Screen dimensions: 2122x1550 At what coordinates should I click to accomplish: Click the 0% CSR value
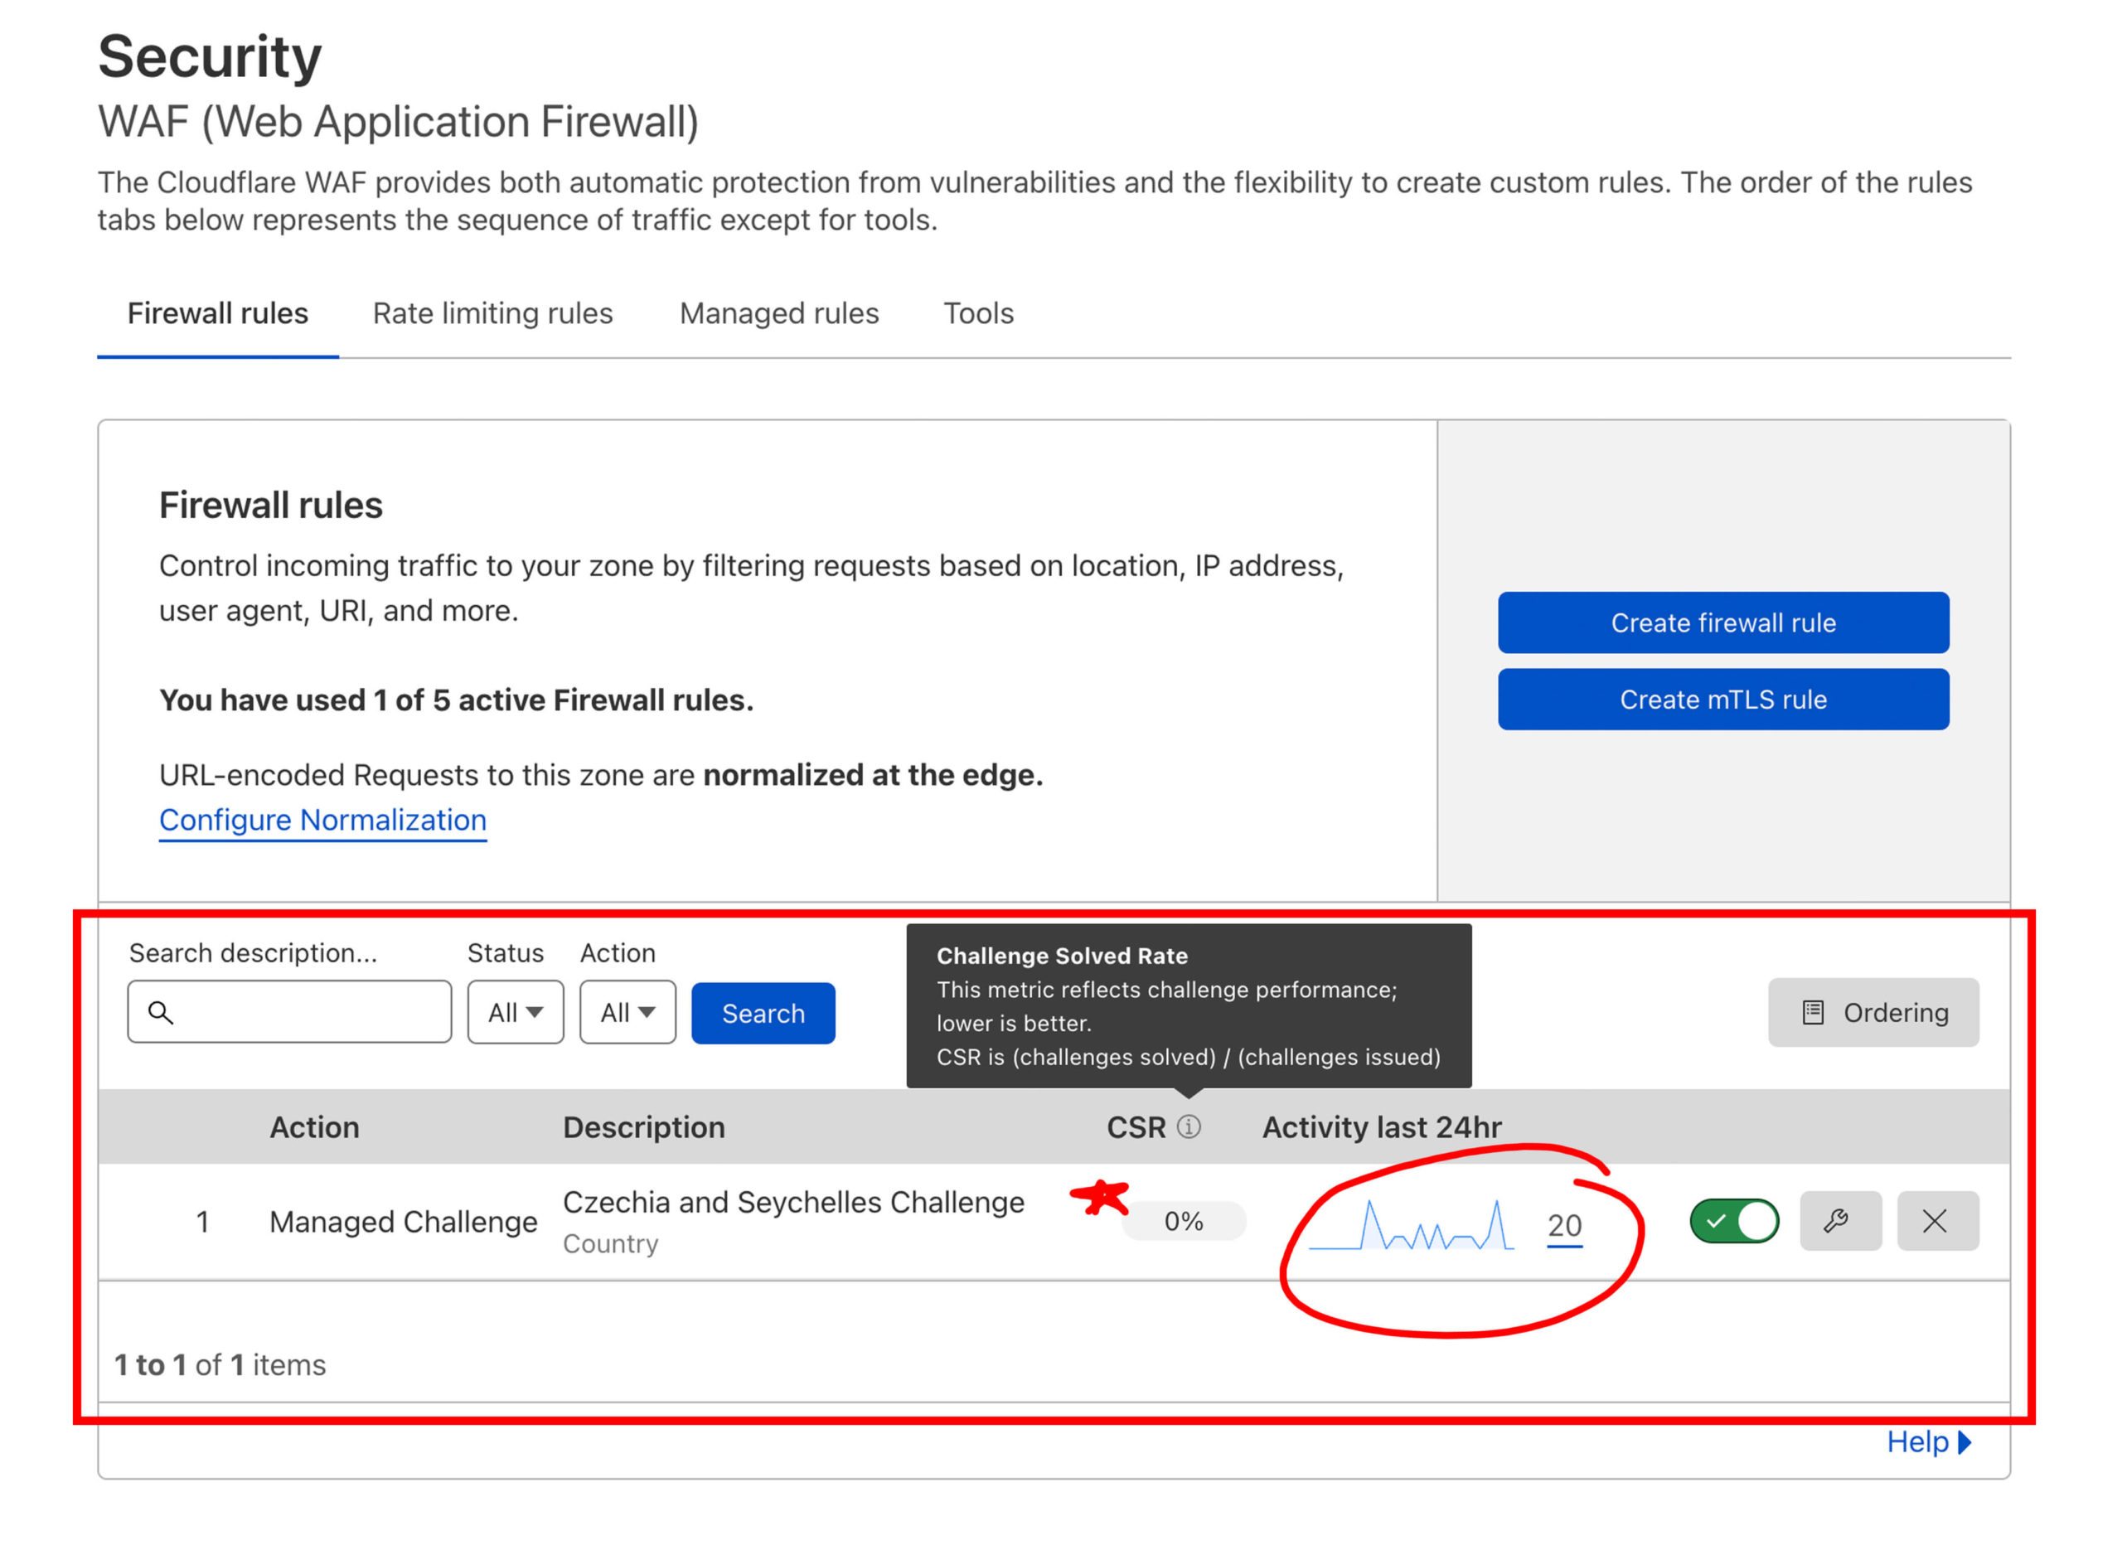pos(1183,1221)
